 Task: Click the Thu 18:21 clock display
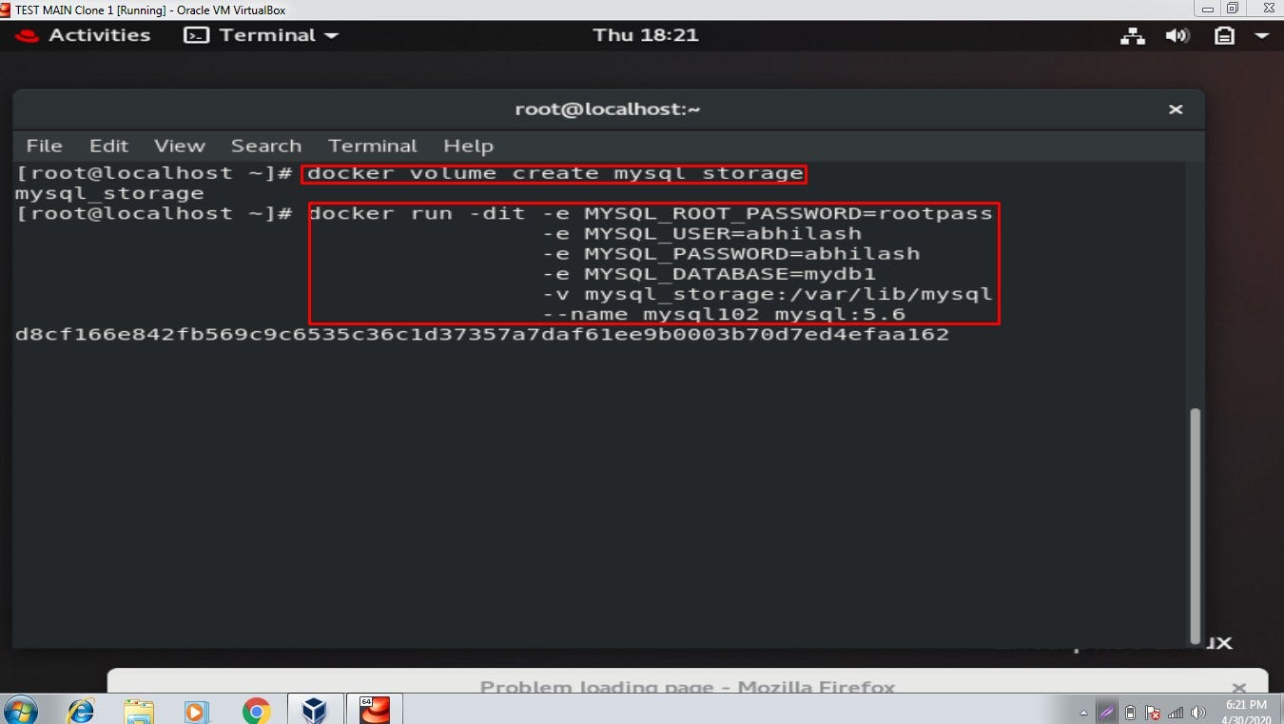point(646,35)
